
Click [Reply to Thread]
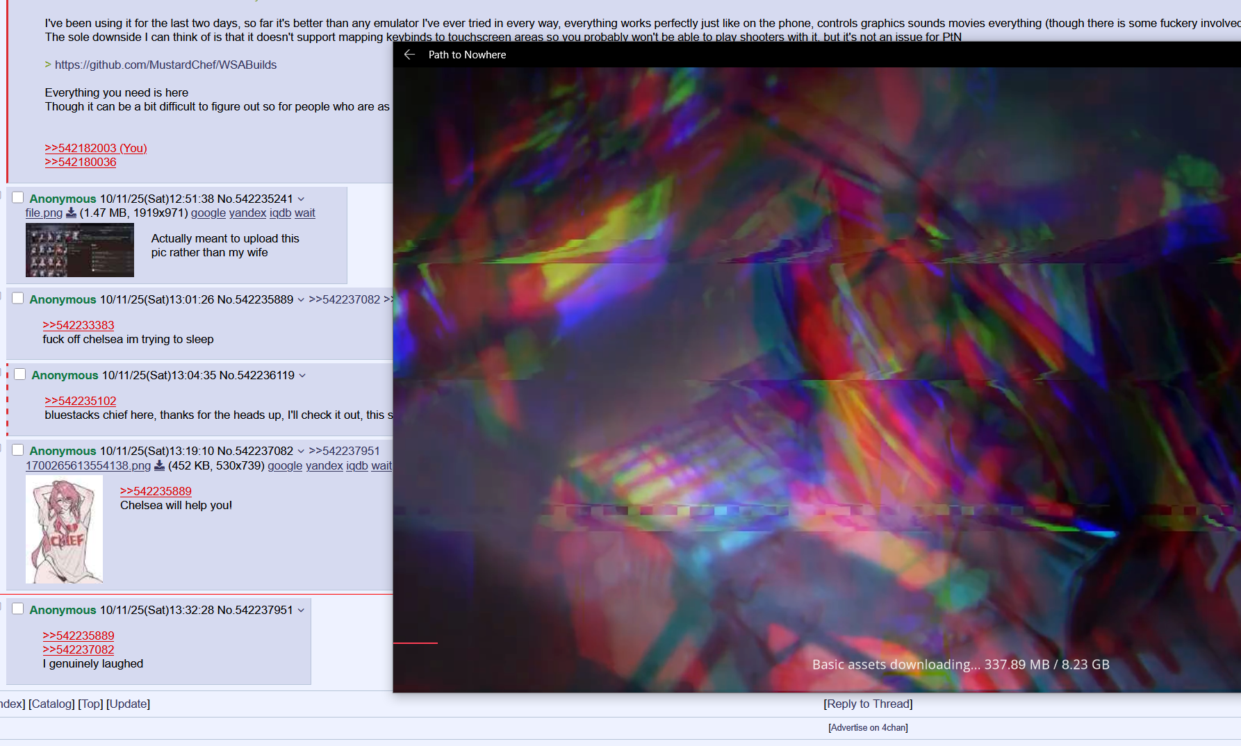click(x=868, y=704)
